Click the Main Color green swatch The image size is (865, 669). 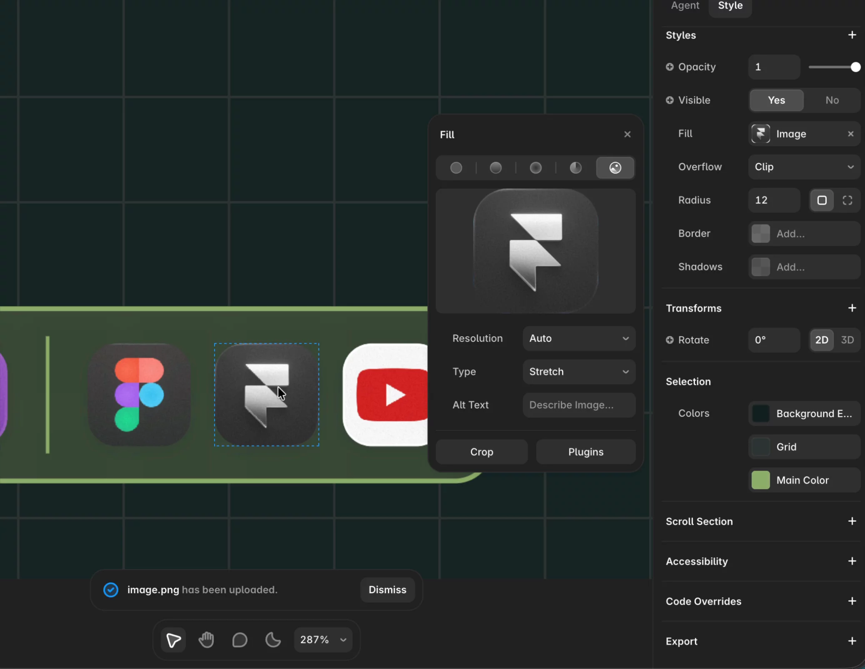[760, 480]
